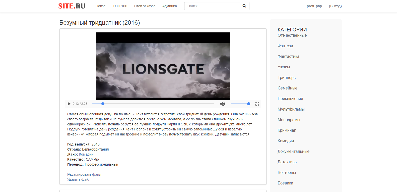Click the title Безумный тридцатник (2016)
This screenshot has width=397, height=192.
click(x=100, y=23)
